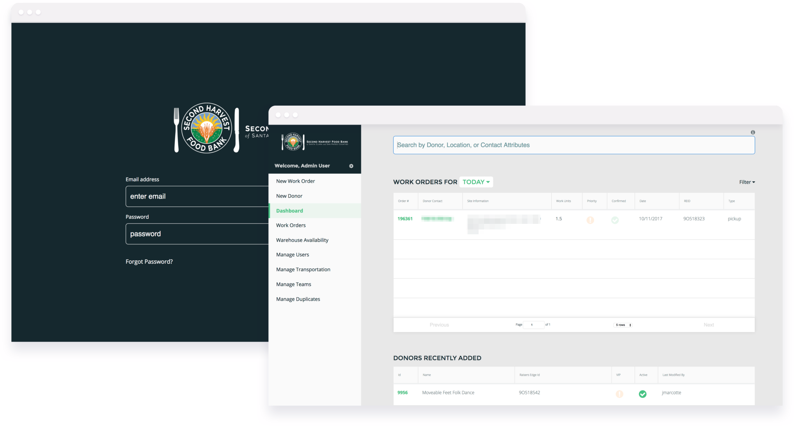Click jmarcotte in Last Modified By column
Image resolution: width=794 pixels, height=426 pixels.
[671, 393]
